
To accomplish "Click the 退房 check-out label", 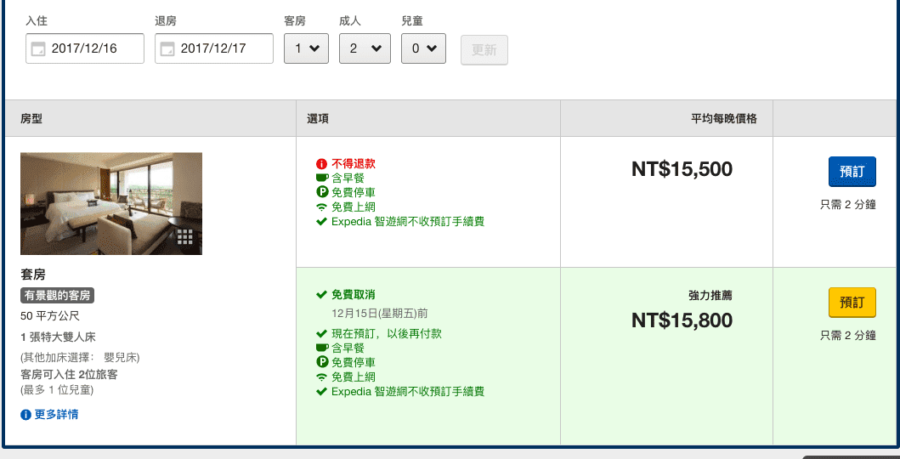I will pyautogui.click(x=166, y=21).
